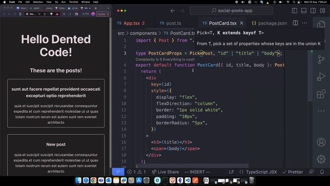Screen dimensions: 330x186
Task: Click the src breadcrumb segment
Action: 121,33
